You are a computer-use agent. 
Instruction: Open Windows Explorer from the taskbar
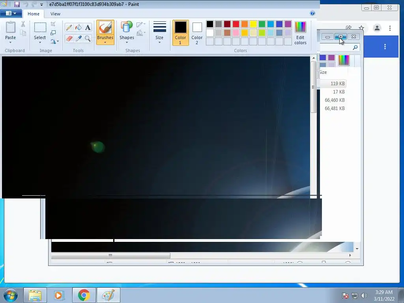click(x=35, y=295)
